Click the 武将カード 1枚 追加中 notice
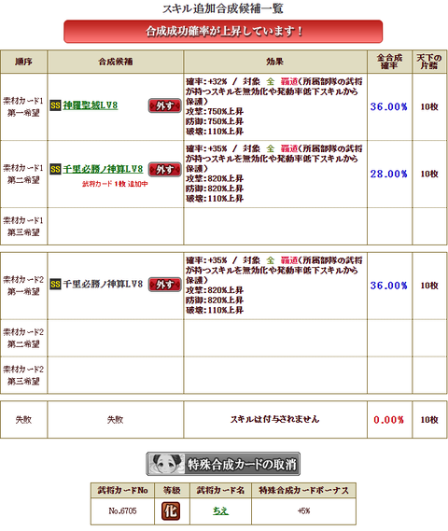Image resolution: width=448 pixels, height=531 pixels. coord(115,184)
